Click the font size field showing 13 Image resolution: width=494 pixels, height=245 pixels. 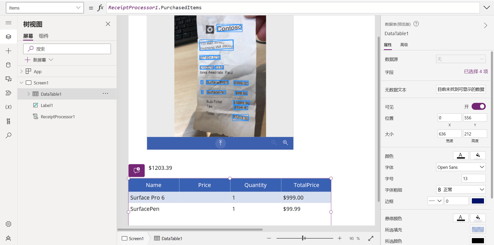473,178
